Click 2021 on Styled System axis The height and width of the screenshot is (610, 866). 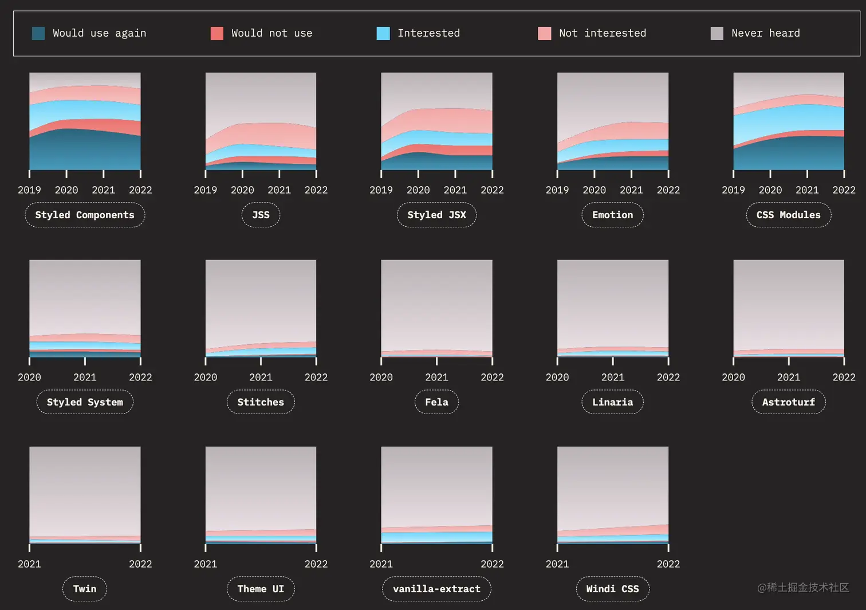coord(85,377)
